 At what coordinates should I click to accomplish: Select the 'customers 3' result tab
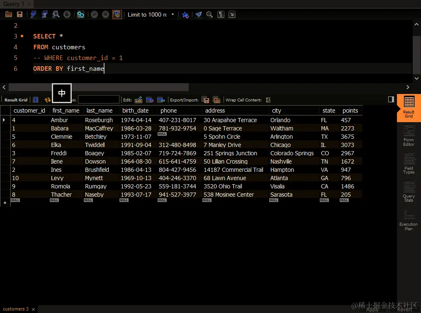click(x=16, y=309)
